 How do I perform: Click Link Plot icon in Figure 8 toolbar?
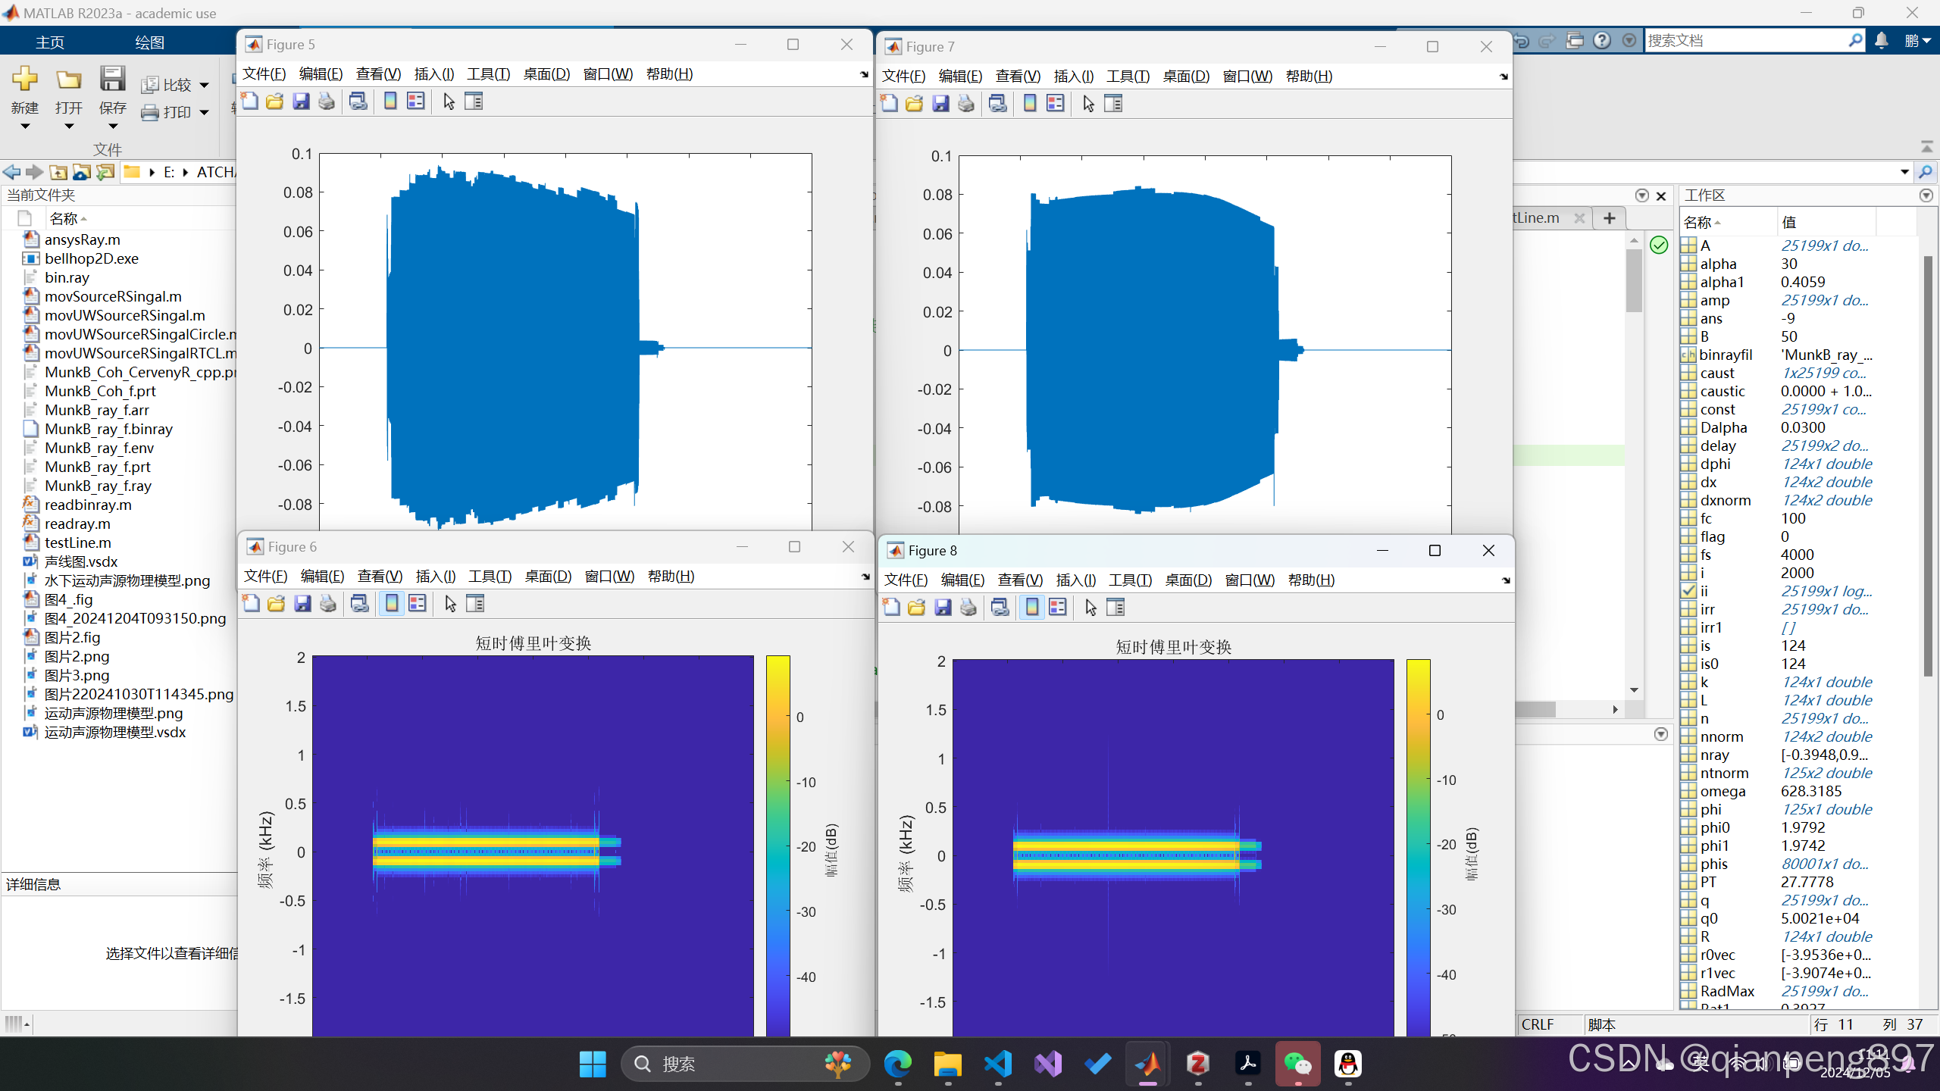(1000, 608)
